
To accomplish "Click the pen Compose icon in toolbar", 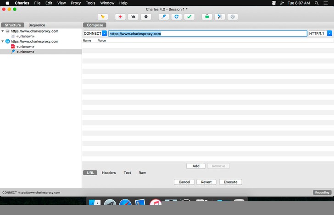I will pos(163,16).
